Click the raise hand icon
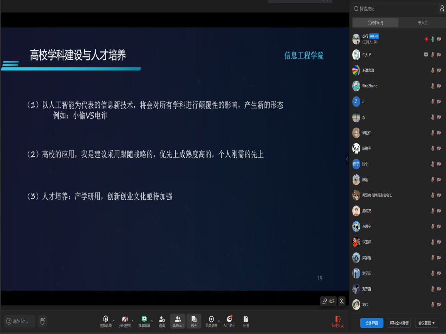 tap(42, 321)
